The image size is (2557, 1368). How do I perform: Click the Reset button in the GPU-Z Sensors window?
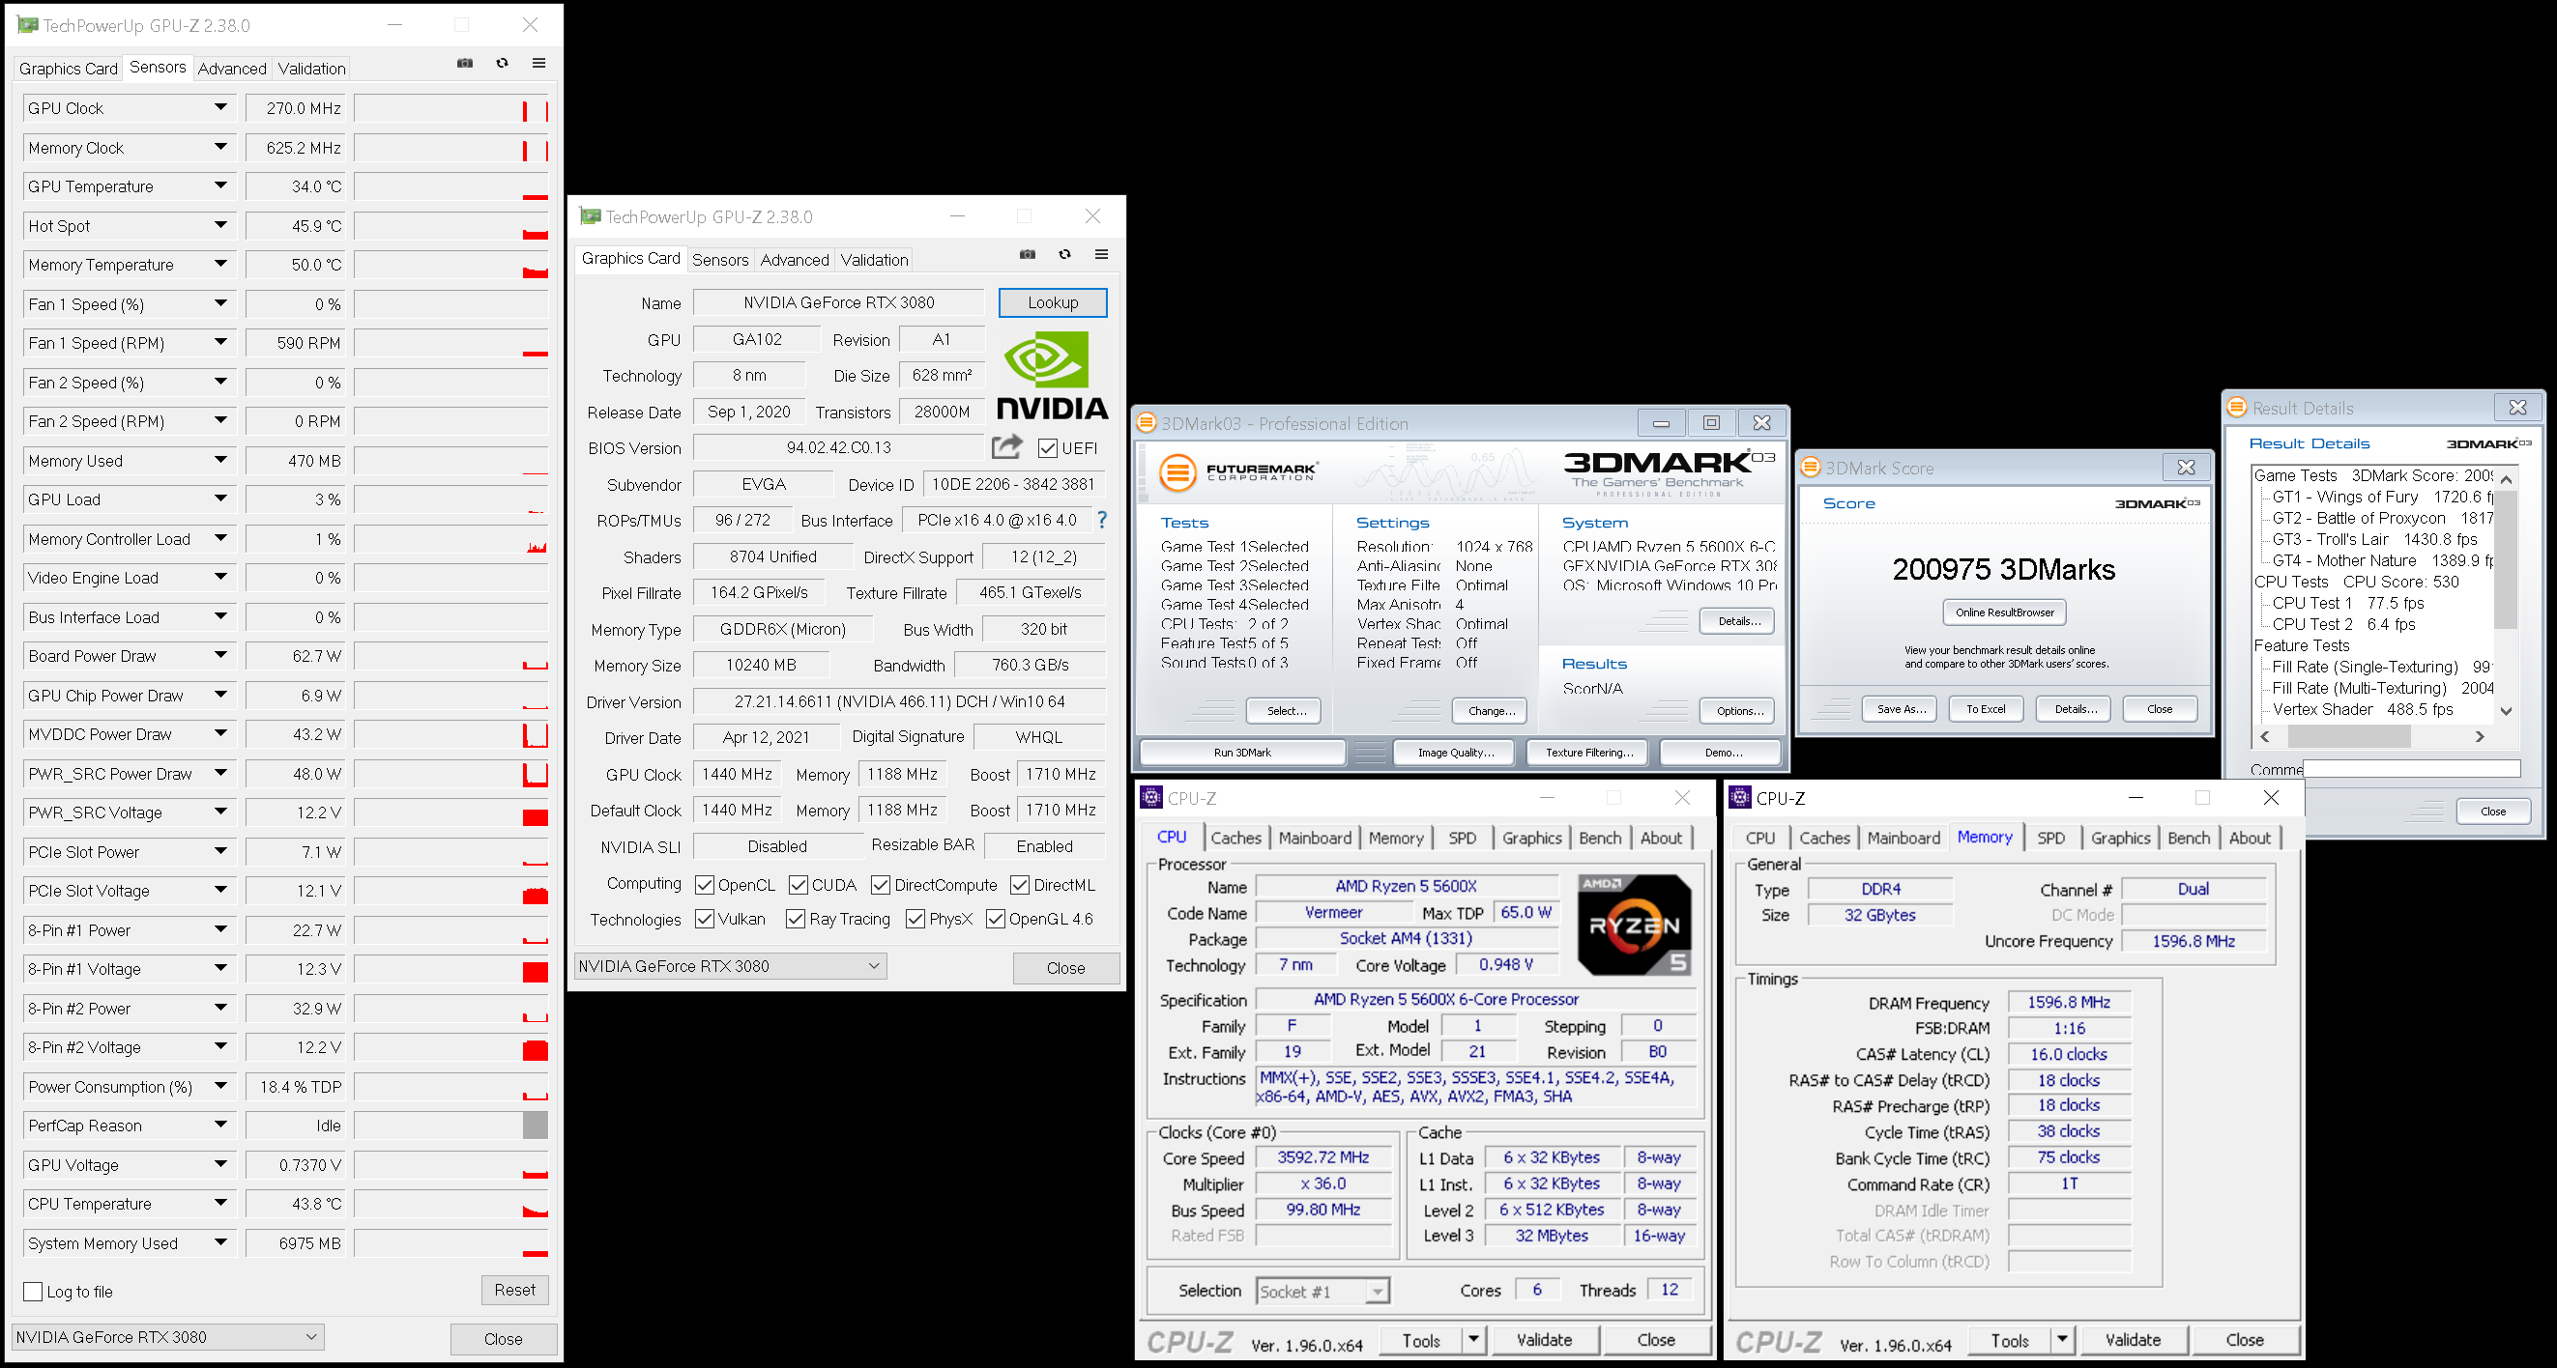514,1290
